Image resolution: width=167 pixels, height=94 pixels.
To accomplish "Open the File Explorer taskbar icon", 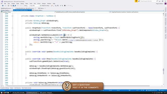I will 8,93.
